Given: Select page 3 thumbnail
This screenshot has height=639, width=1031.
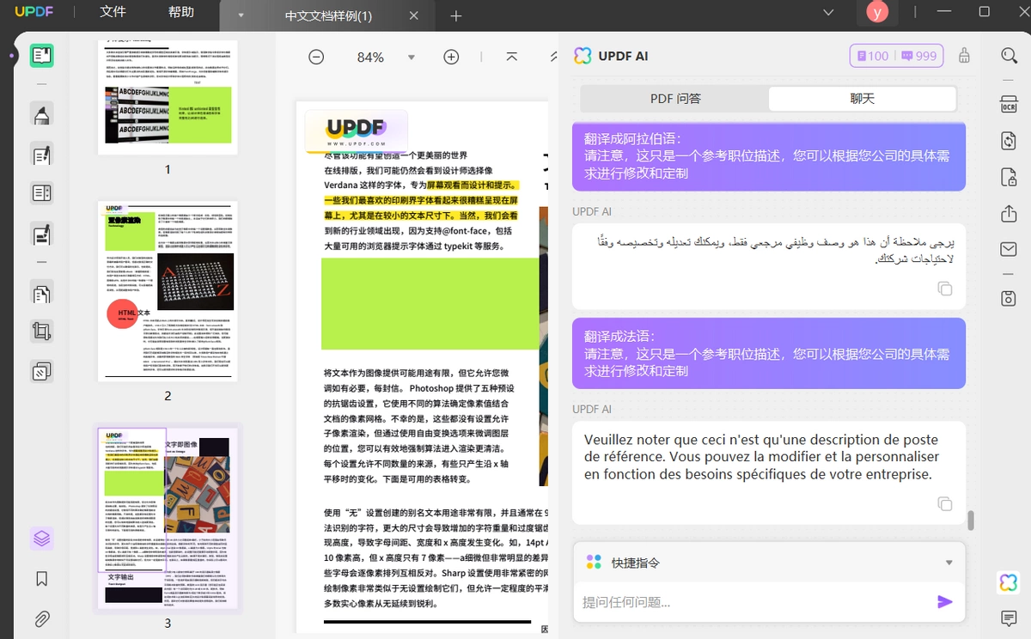Looking at the screenshot, I should (168, 518).
